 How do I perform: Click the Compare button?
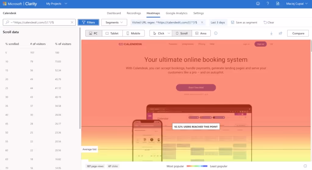[298, 33]
